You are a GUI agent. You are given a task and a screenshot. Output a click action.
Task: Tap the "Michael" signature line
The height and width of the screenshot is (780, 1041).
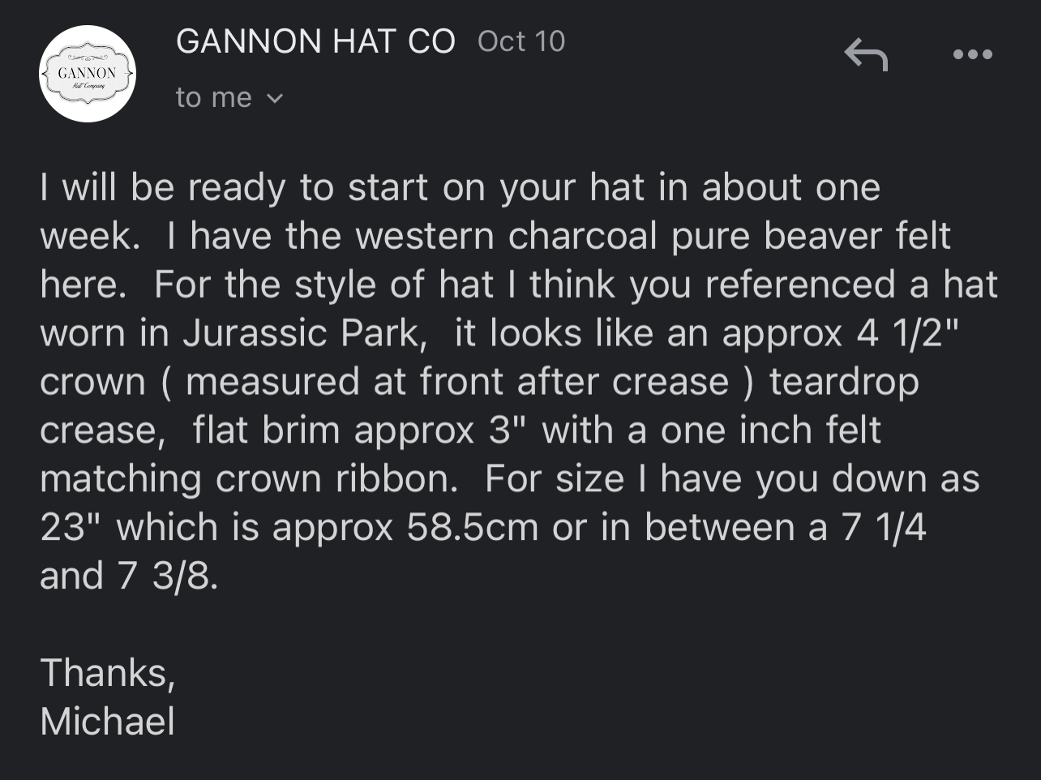pyautogui.click(x=108, y=722)
